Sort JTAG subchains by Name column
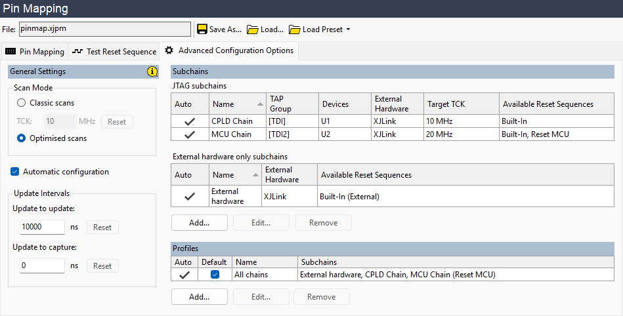This screenshot has width=623, height=316. click(236, 104)
